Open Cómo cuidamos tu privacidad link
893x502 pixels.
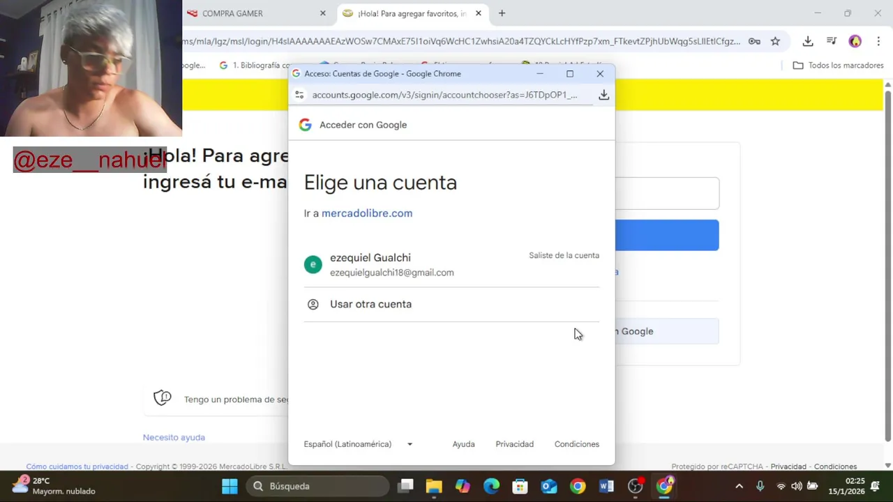77,466
